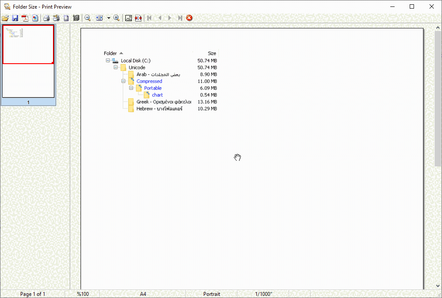Zoom in on the preview page

pos(116,18)
